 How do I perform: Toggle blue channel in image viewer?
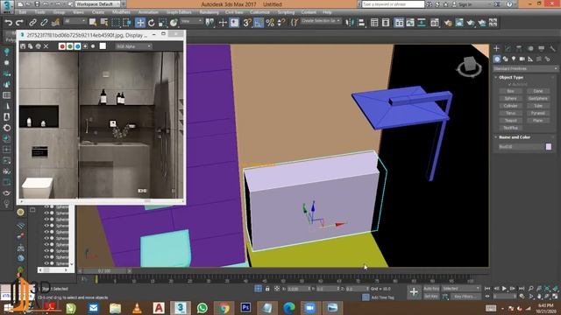78,46
